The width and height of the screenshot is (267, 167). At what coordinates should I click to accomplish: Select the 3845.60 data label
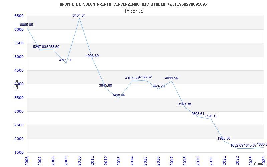(106, 85)
